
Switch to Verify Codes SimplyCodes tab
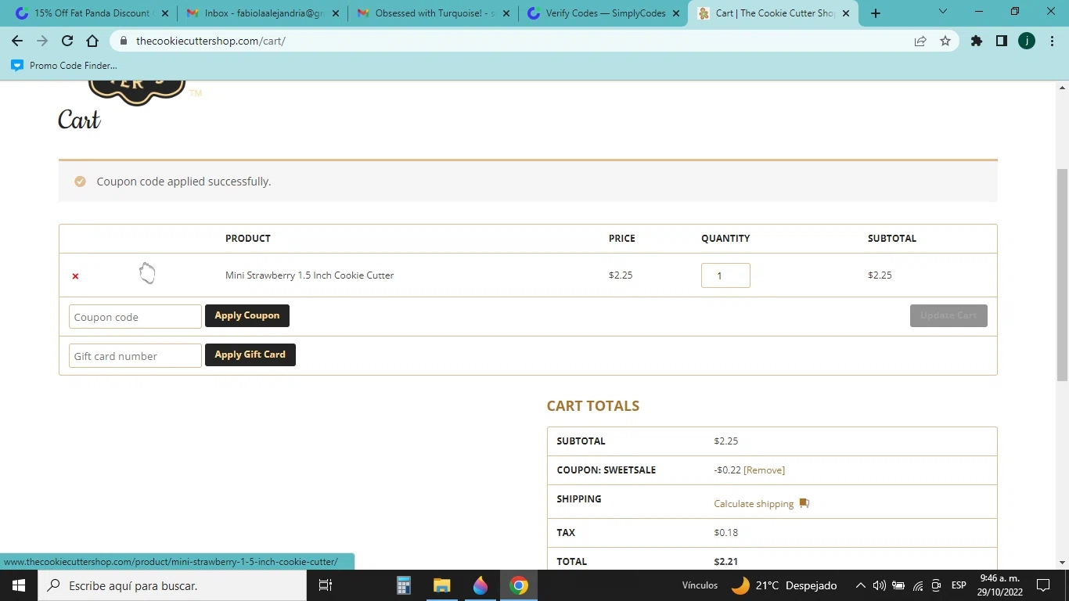[604, 13]
